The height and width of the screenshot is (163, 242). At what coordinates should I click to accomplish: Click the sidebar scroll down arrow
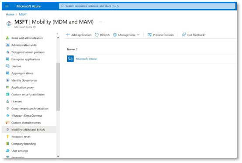click(x=58, y=156)
